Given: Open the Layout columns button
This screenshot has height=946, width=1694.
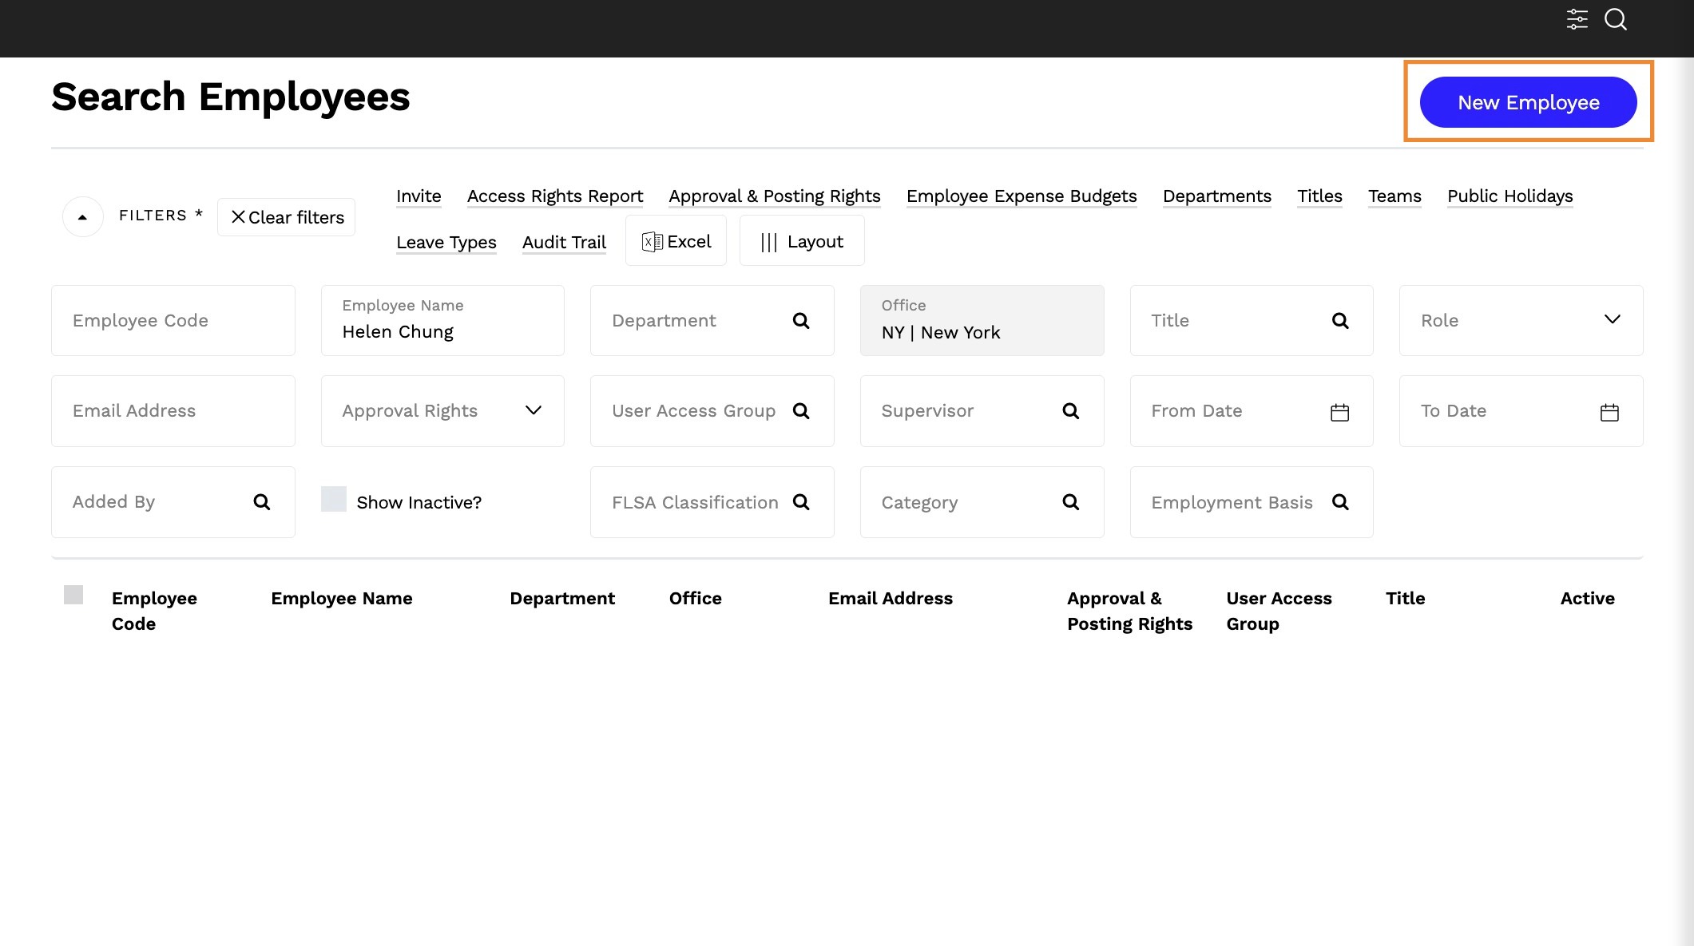Looking at the screenshot, I should (x=802, y=241).
